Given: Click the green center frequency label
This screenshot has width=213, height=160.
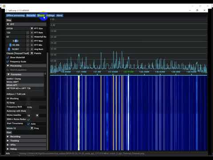Looking at the screenshot, I should (x=129, y=72).
